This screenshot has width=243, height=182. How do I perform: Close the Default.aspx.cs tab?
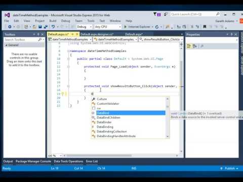coord(77,34)
